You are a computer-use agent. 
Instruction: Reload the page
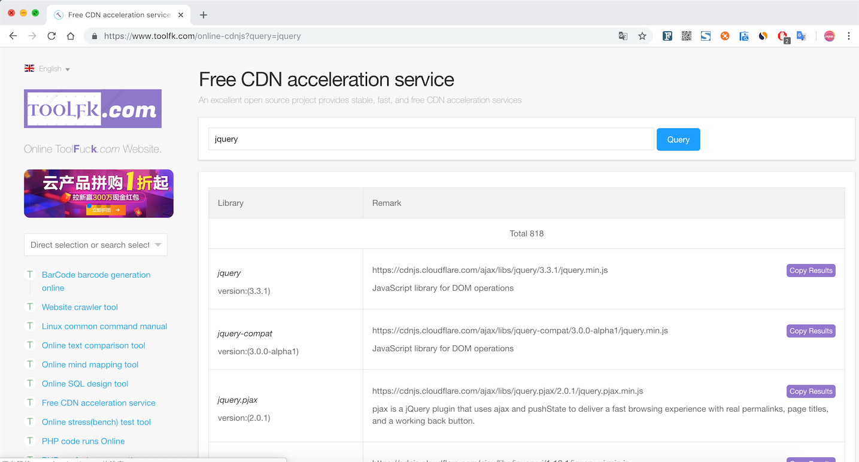[51, 36]
